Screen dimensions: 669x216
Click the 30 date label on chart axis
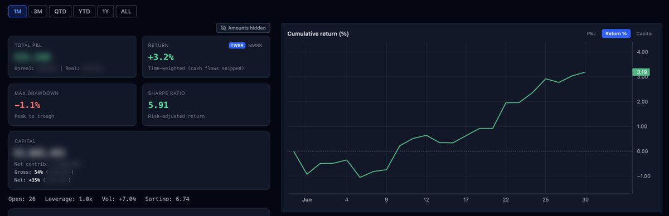(x=585, y=200)
